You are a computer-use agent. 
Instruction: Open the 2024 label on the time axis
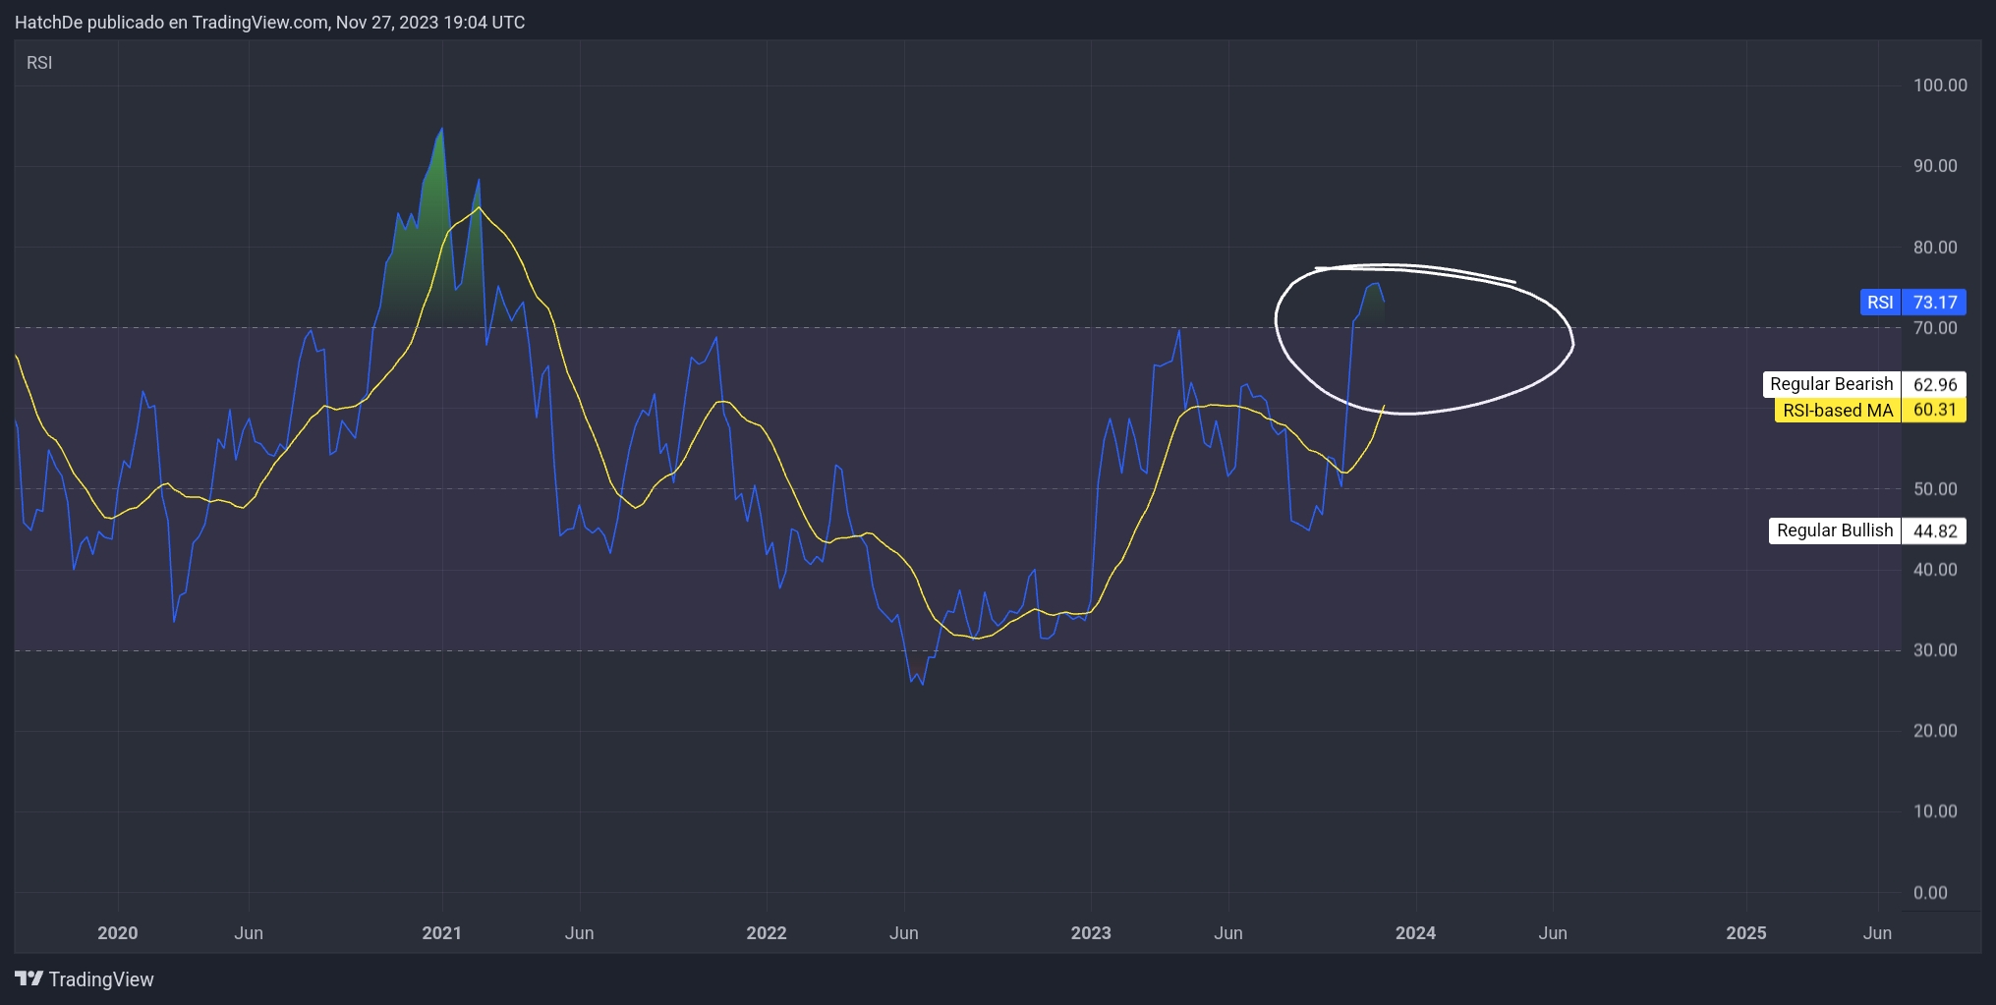[1416, 933]
